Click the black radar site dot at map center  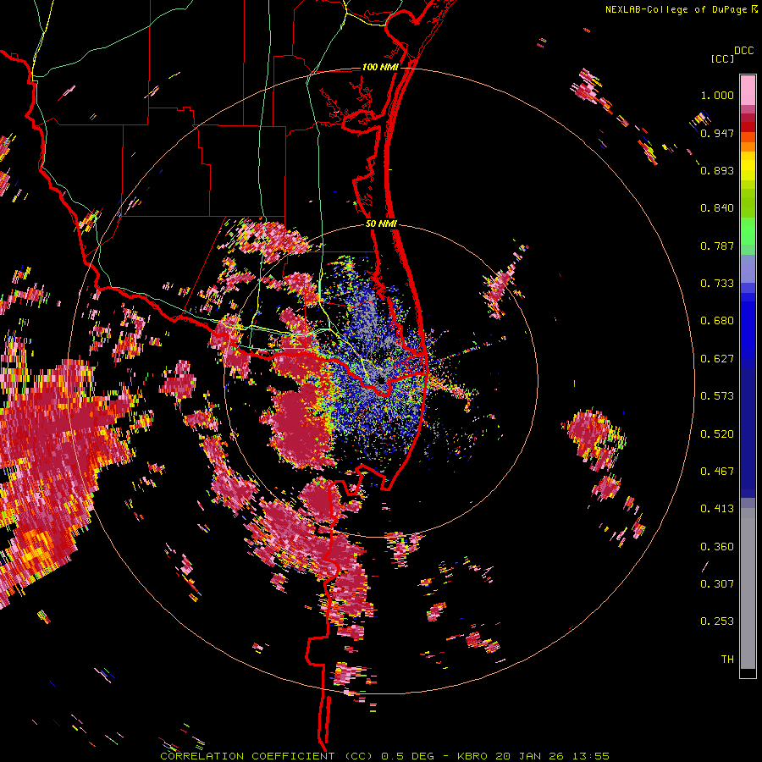(x=381, y=380)
